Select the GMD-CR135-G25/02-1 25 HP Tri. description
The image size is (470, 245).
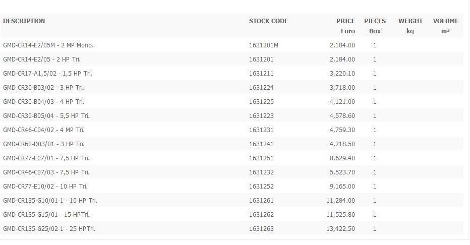(x=49, y=229)
